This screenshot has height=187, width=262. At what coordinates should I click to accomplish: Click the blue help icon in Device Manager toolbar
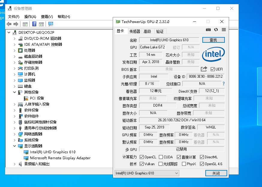[34, 24]
